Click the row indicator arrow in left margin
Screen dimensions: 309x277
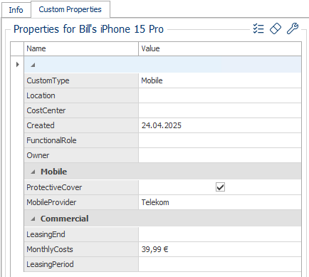click(x=17, y=64)
